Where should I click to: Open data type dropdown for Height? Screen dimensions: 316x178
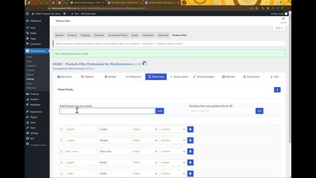click(x=173, y=163)
